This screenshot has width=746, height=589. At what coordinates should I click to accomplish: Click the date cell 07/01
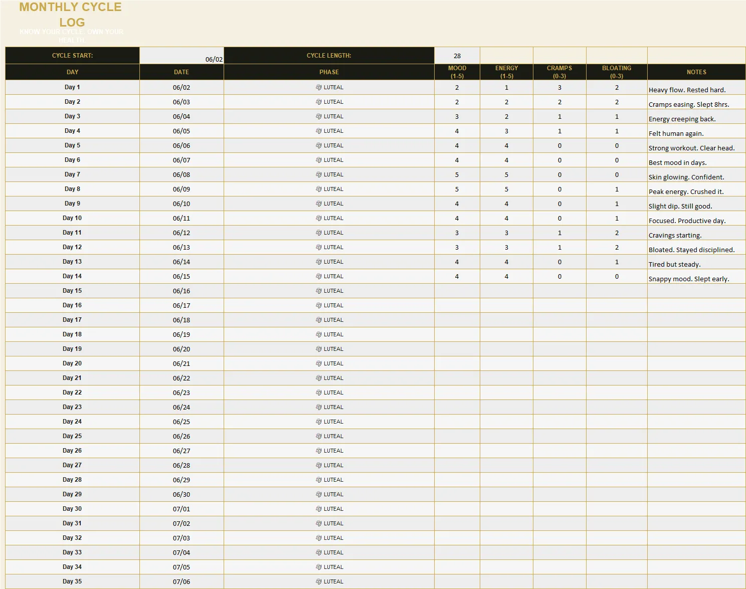[181, 509]
